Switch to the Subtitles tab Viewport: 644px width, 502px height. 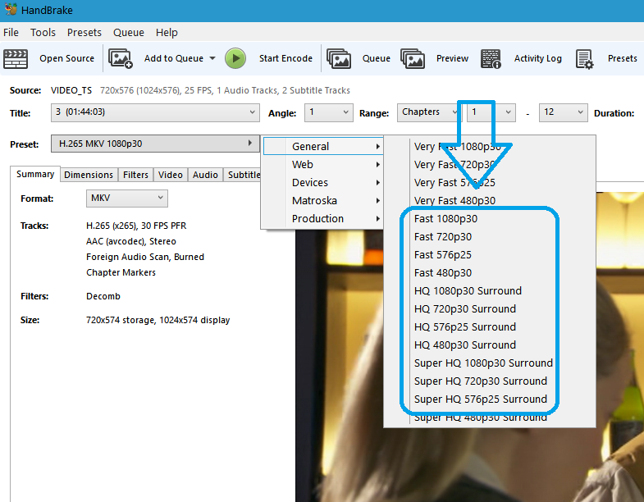tap(242, 175)
